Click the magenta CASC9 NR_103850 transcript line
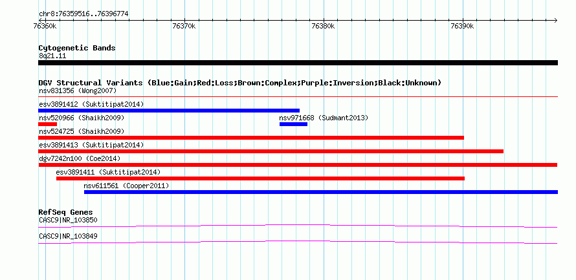 pyautogui.click(x=298, y=226)
